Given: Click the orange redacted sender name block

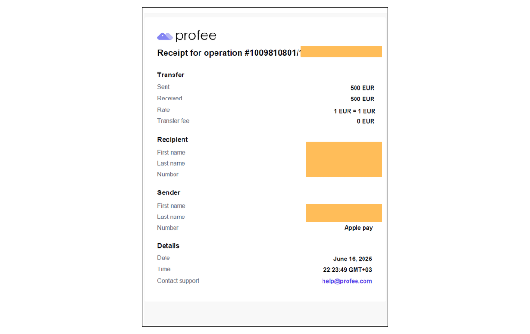Looking at the screenshot, I should click(x=344, y=213).
